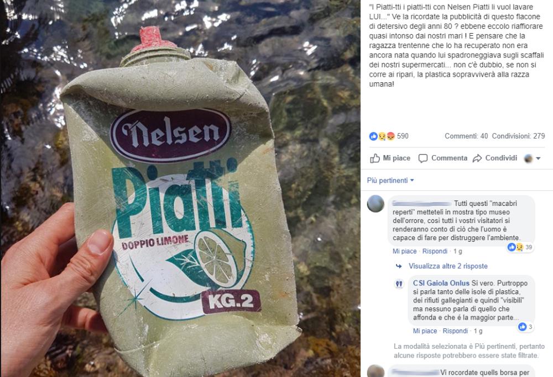
Task: Click Mi piace under the first comment
Action: (405, 251)
